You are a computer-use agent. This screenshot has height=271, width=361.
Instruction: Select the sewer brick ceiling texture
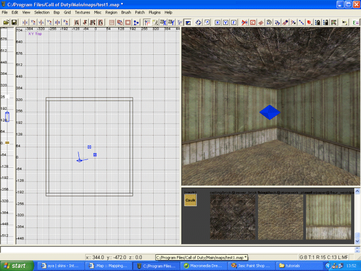pos(232,217)
